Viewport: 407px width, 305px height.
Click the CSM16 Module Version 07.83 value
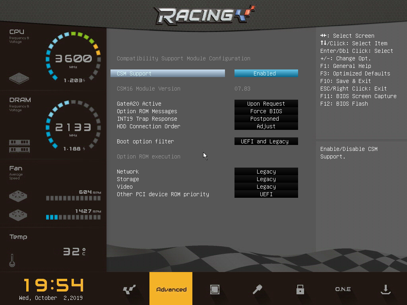tap(242, 89)
